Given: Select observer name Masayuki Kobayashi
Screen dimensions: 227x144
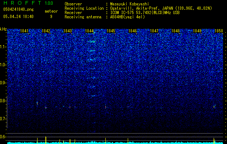Looking at the screenshot, I should pos(130,4).
